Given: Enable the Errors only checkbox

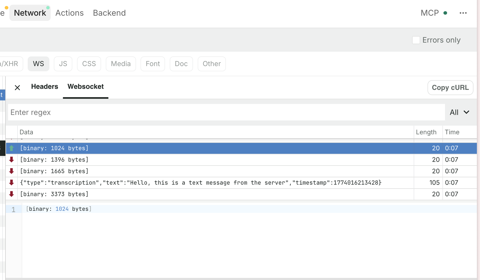Looking at the screenshot, I should 416,40.
